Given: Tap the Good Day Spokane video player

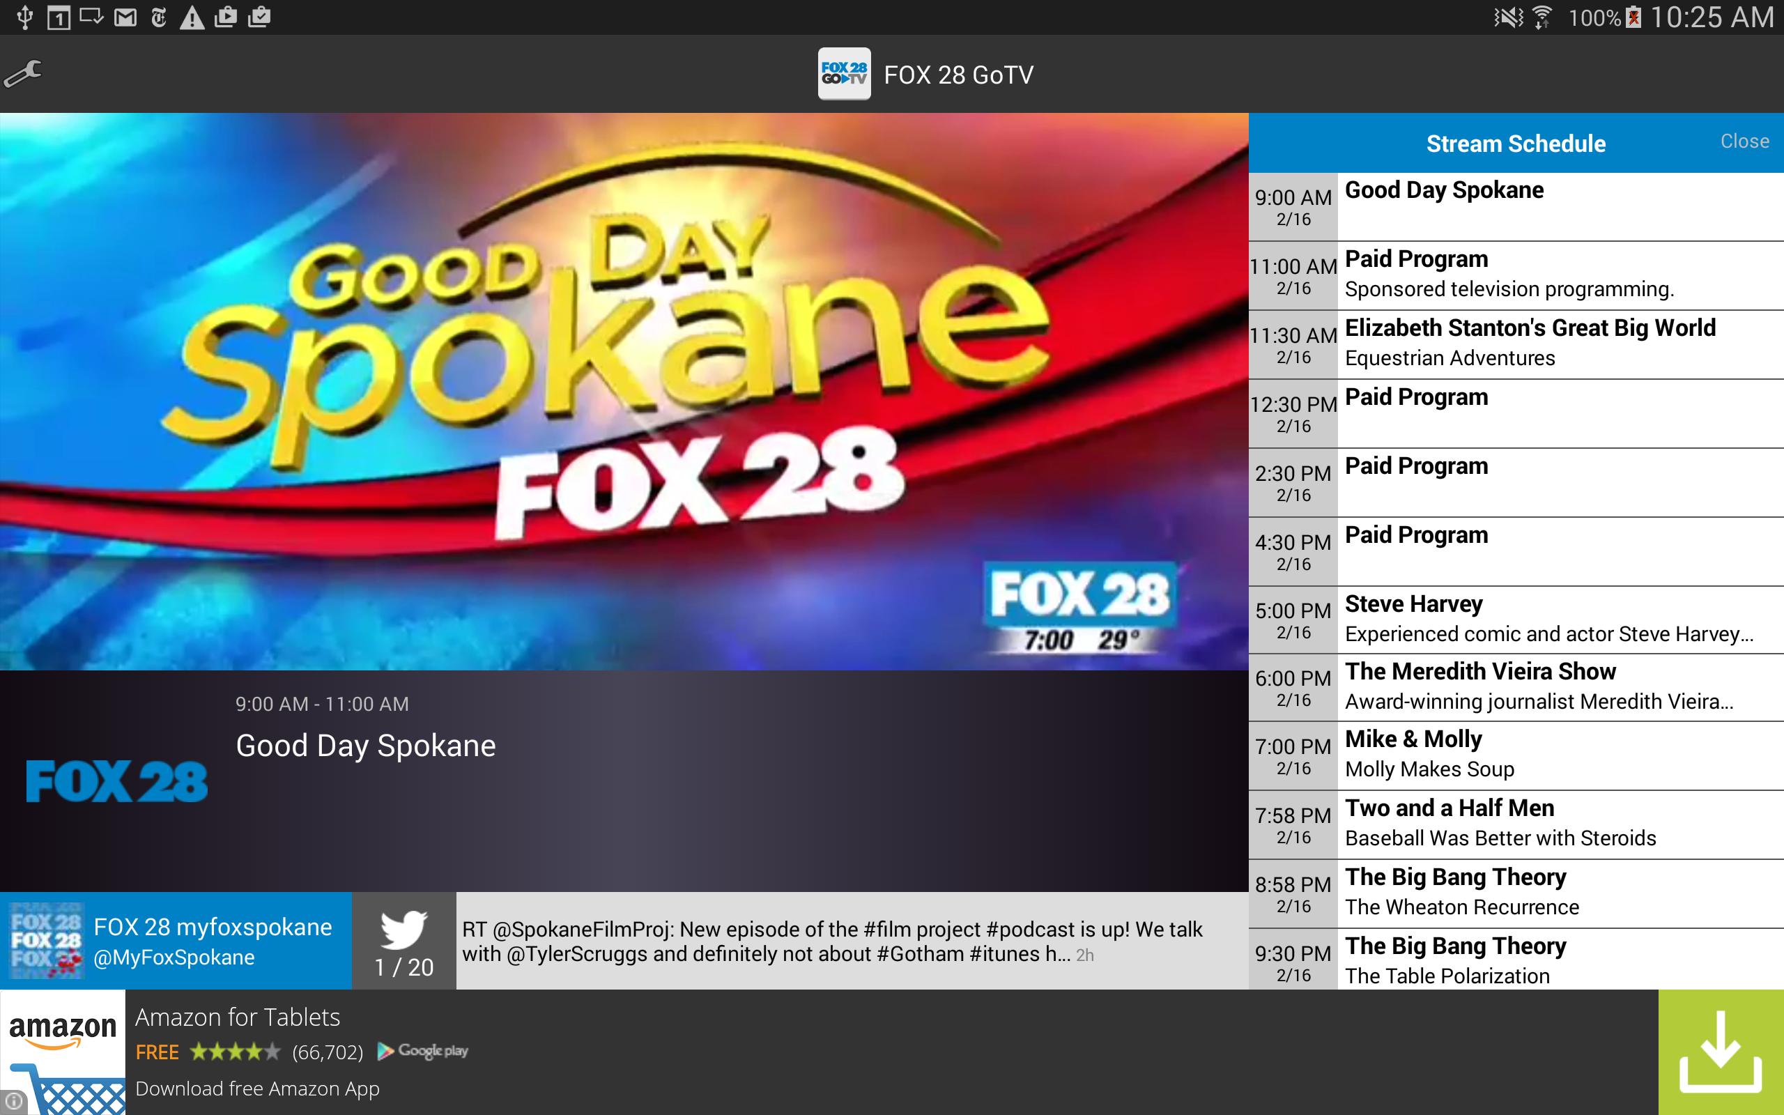Looking at the screenshot, I should tap(624, 391).
